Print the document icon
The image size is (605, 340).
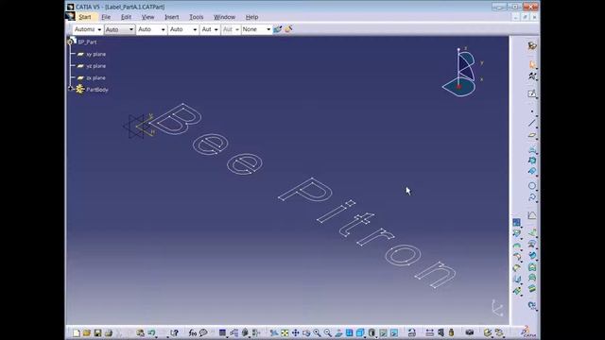tap(109, 332)
